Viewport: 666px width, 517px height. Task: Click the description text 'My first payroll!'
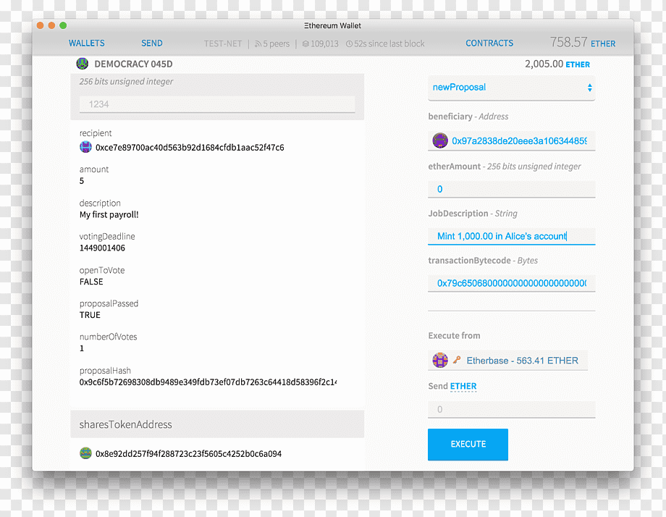click(x=109, y=214)
